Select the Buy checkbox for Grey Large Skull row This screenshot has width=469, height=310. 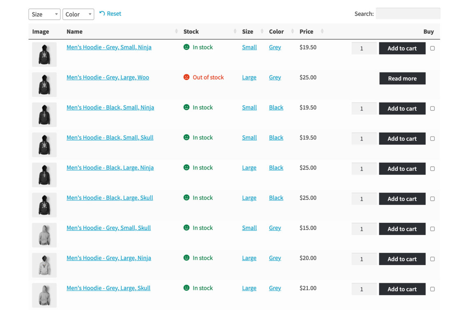click(x=432, y=289)
